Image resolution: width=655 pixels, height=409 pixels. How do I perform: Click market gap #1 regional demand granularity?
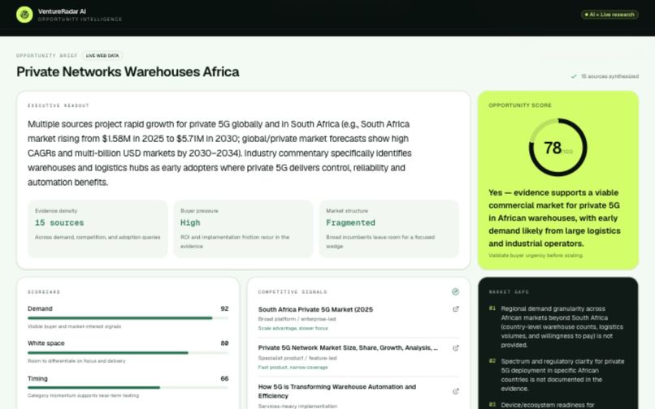pyautogui.click(x=562, y=327)
